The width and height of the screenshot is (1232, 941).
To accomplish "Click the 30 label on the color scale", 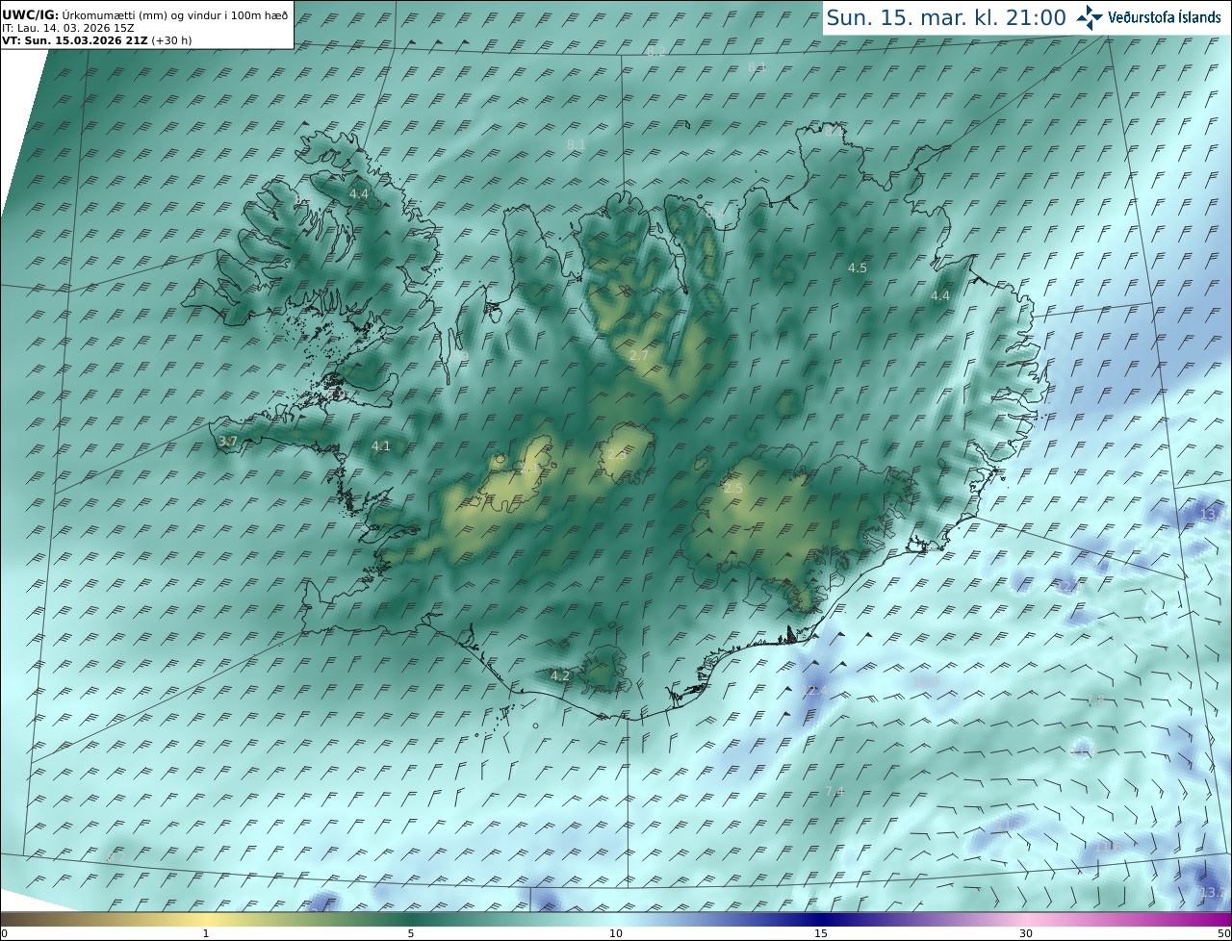I will tap(1026, 933).
